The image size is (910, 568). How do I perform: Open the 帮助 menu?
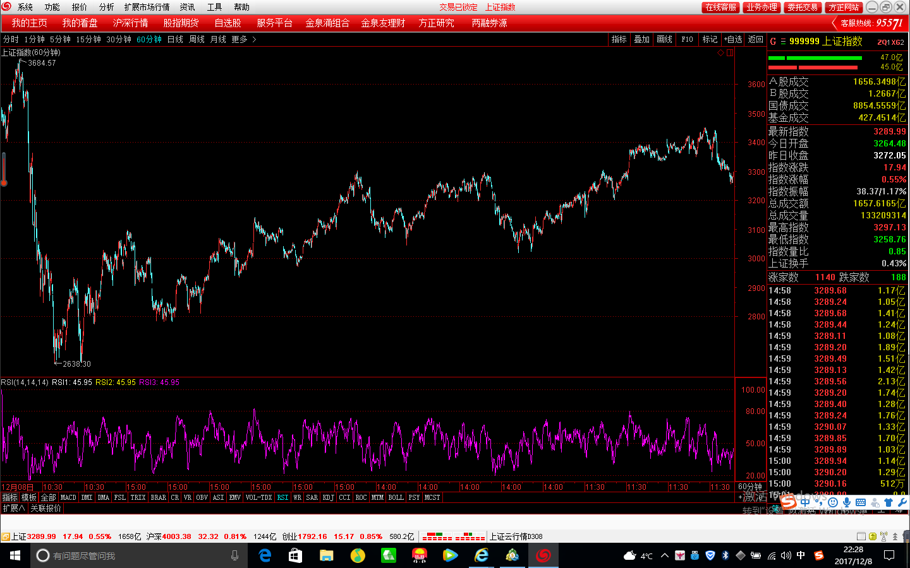tap(241, 7)
